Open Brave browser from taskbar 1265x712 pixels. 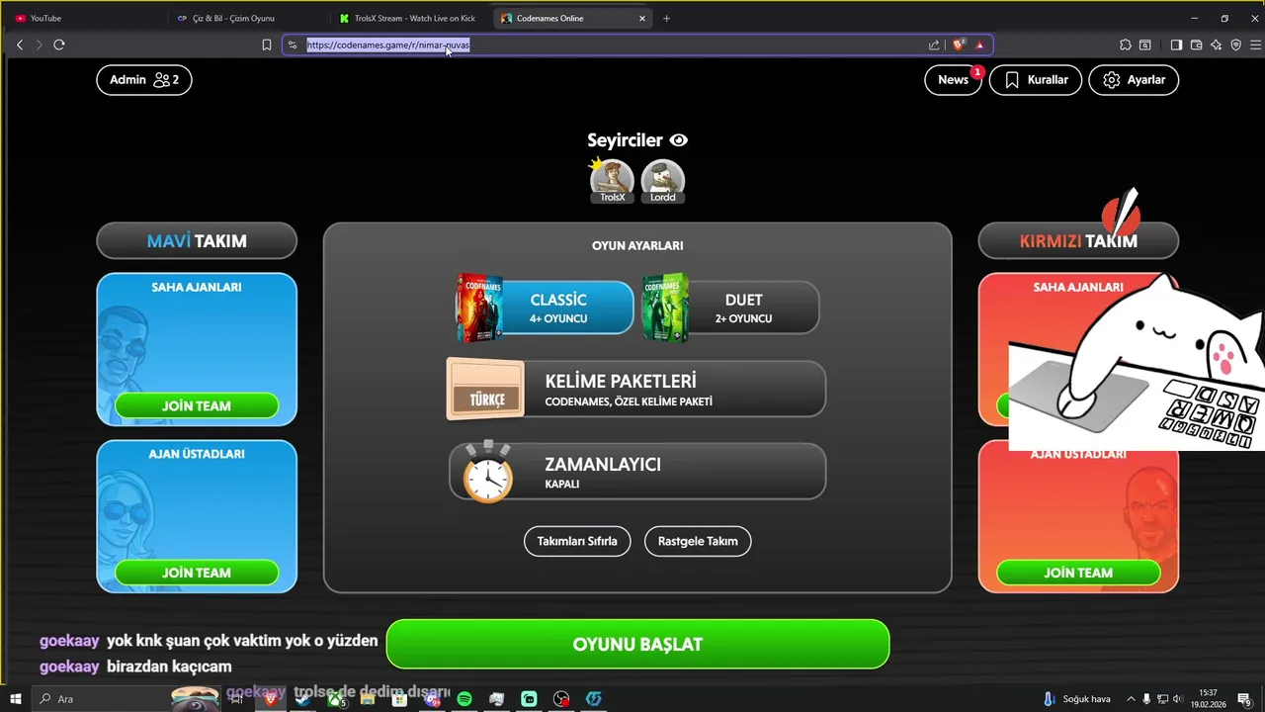pyautogui.click(x=272, y=699)
